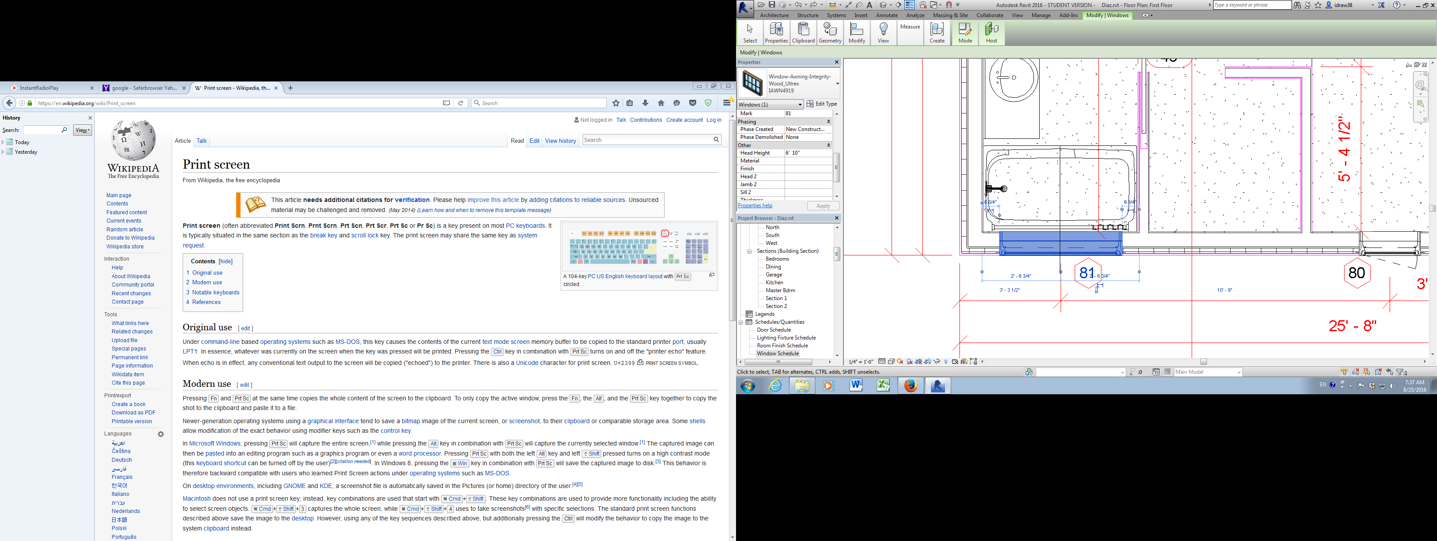This screenshot has width=1437, height=541.
Task: Click Firefox home icon
Action: point(661,103)
